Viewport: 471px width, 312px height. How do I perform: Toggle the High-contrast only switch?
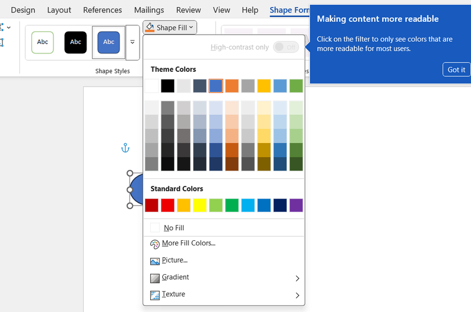[286, 47]
